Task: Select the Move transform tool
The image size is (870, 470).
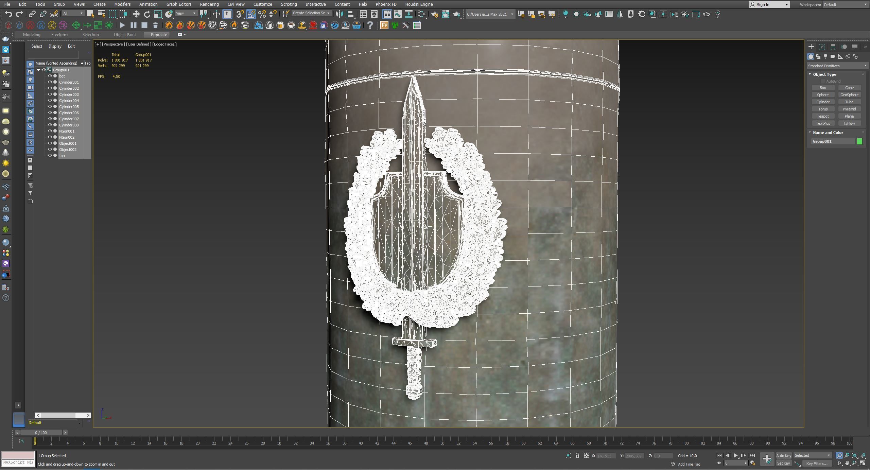Action: coord(136,14)
